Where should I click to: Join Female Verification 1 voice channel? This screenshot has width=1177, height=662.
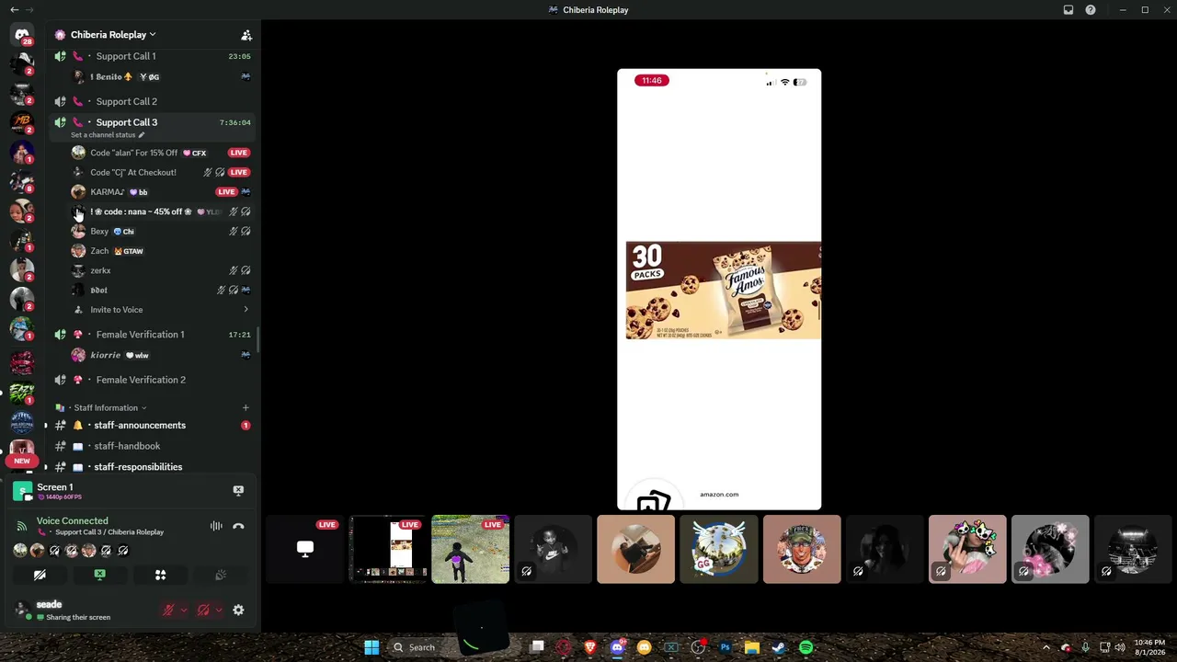153,335
